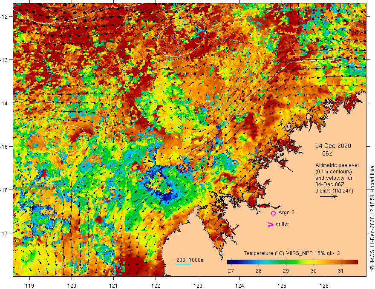Click the cyan 200 1000m contour legend line
This screenshot has height=289, width=375.
(x=184, y=264)
